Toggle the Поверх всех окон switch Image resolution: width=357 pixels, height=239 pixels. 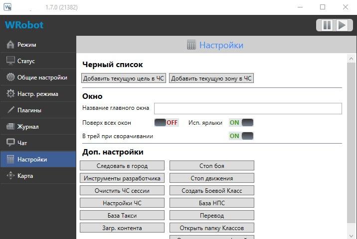[x=166, y=123]
